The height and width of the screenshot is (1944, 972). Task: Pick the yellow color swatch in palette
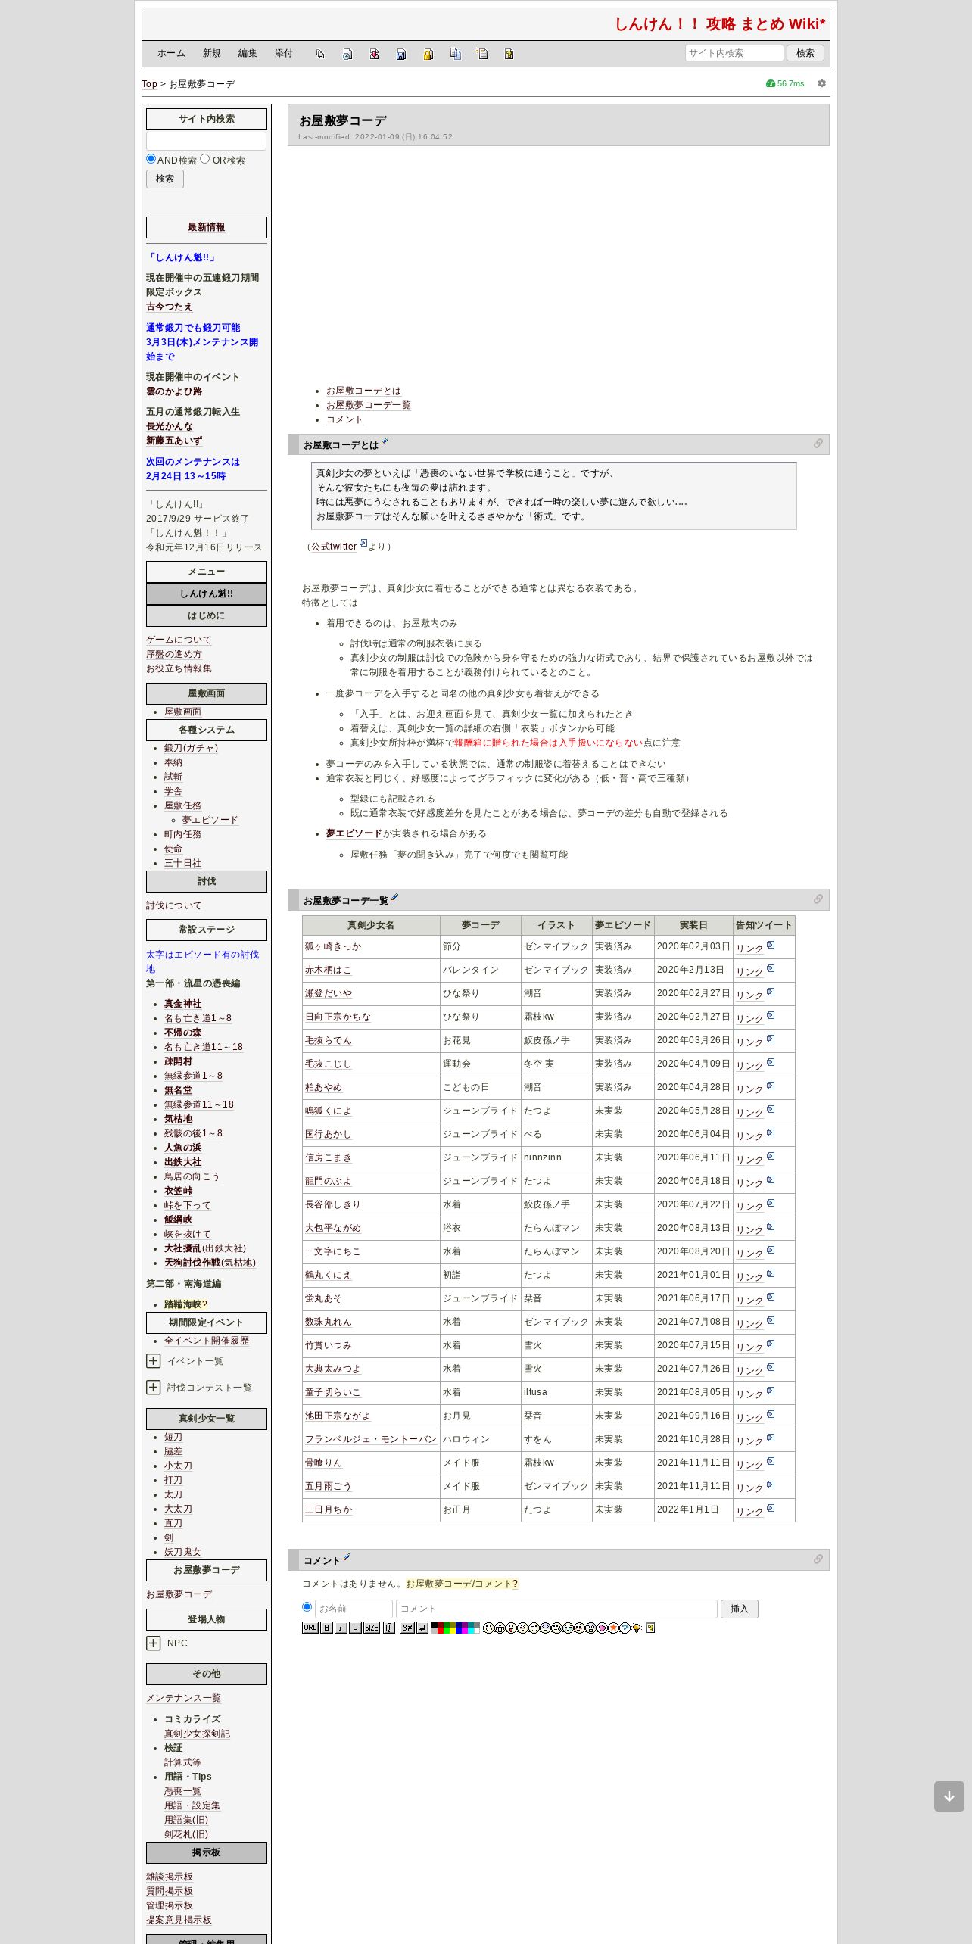[453, 1631]
